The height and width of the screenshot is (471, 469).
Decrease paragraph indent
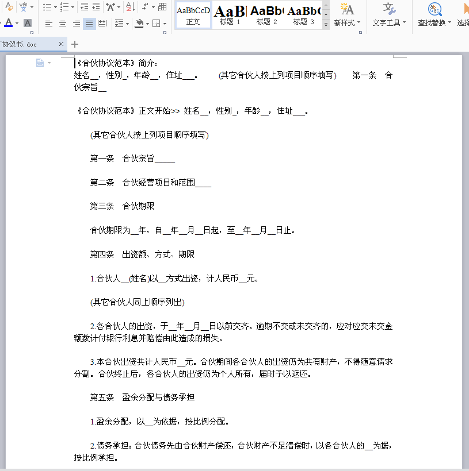pyautogui.click(x=84, y=7)
